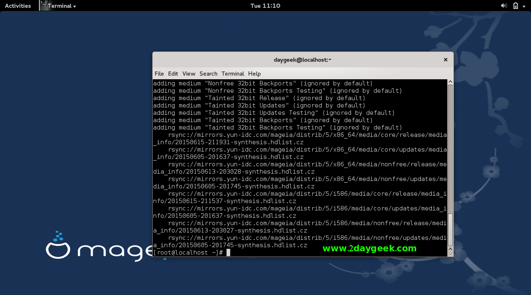This screenshot has width=531, height=295.
Task: Click the Terminal icon in top bar
Action: 44,5
